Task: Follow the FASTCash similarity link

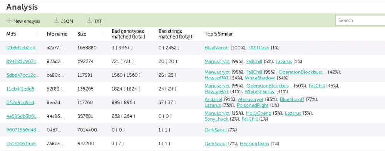Action: point(259,48)
